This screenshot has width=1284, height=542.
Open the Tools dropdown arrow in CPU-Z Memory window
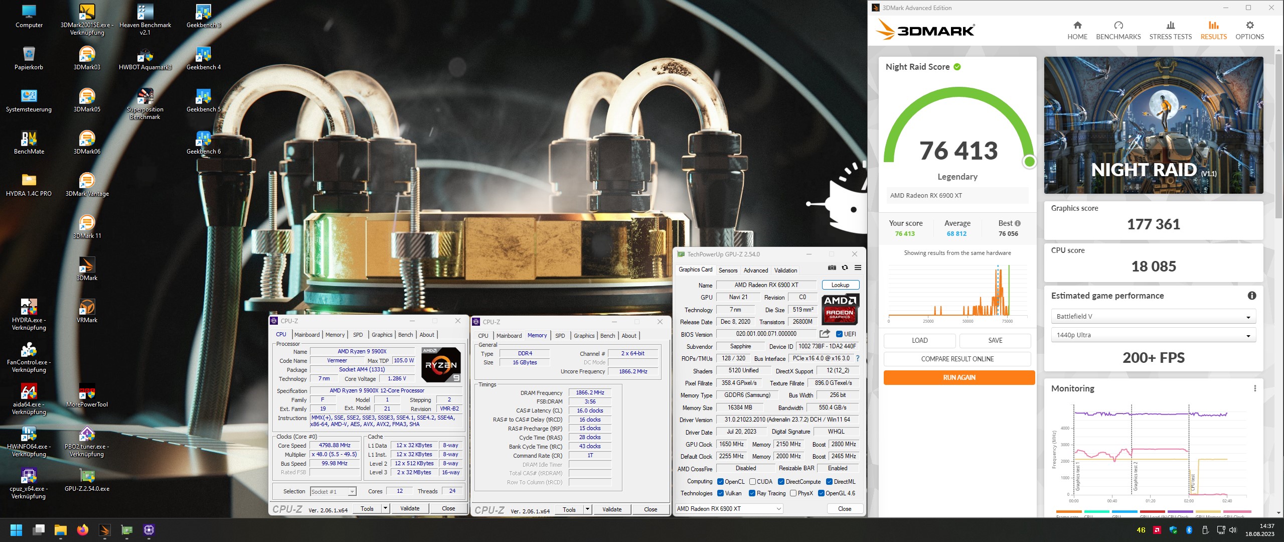tap(587, 509)
